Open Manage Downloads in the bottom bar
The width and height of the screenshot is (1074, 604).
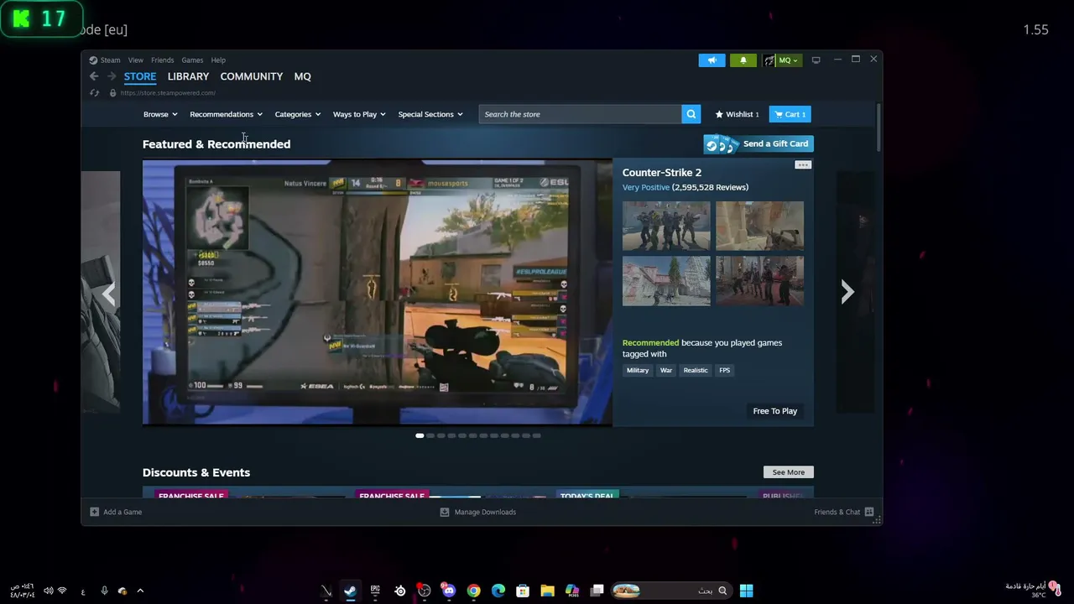(x=478, y=512)
